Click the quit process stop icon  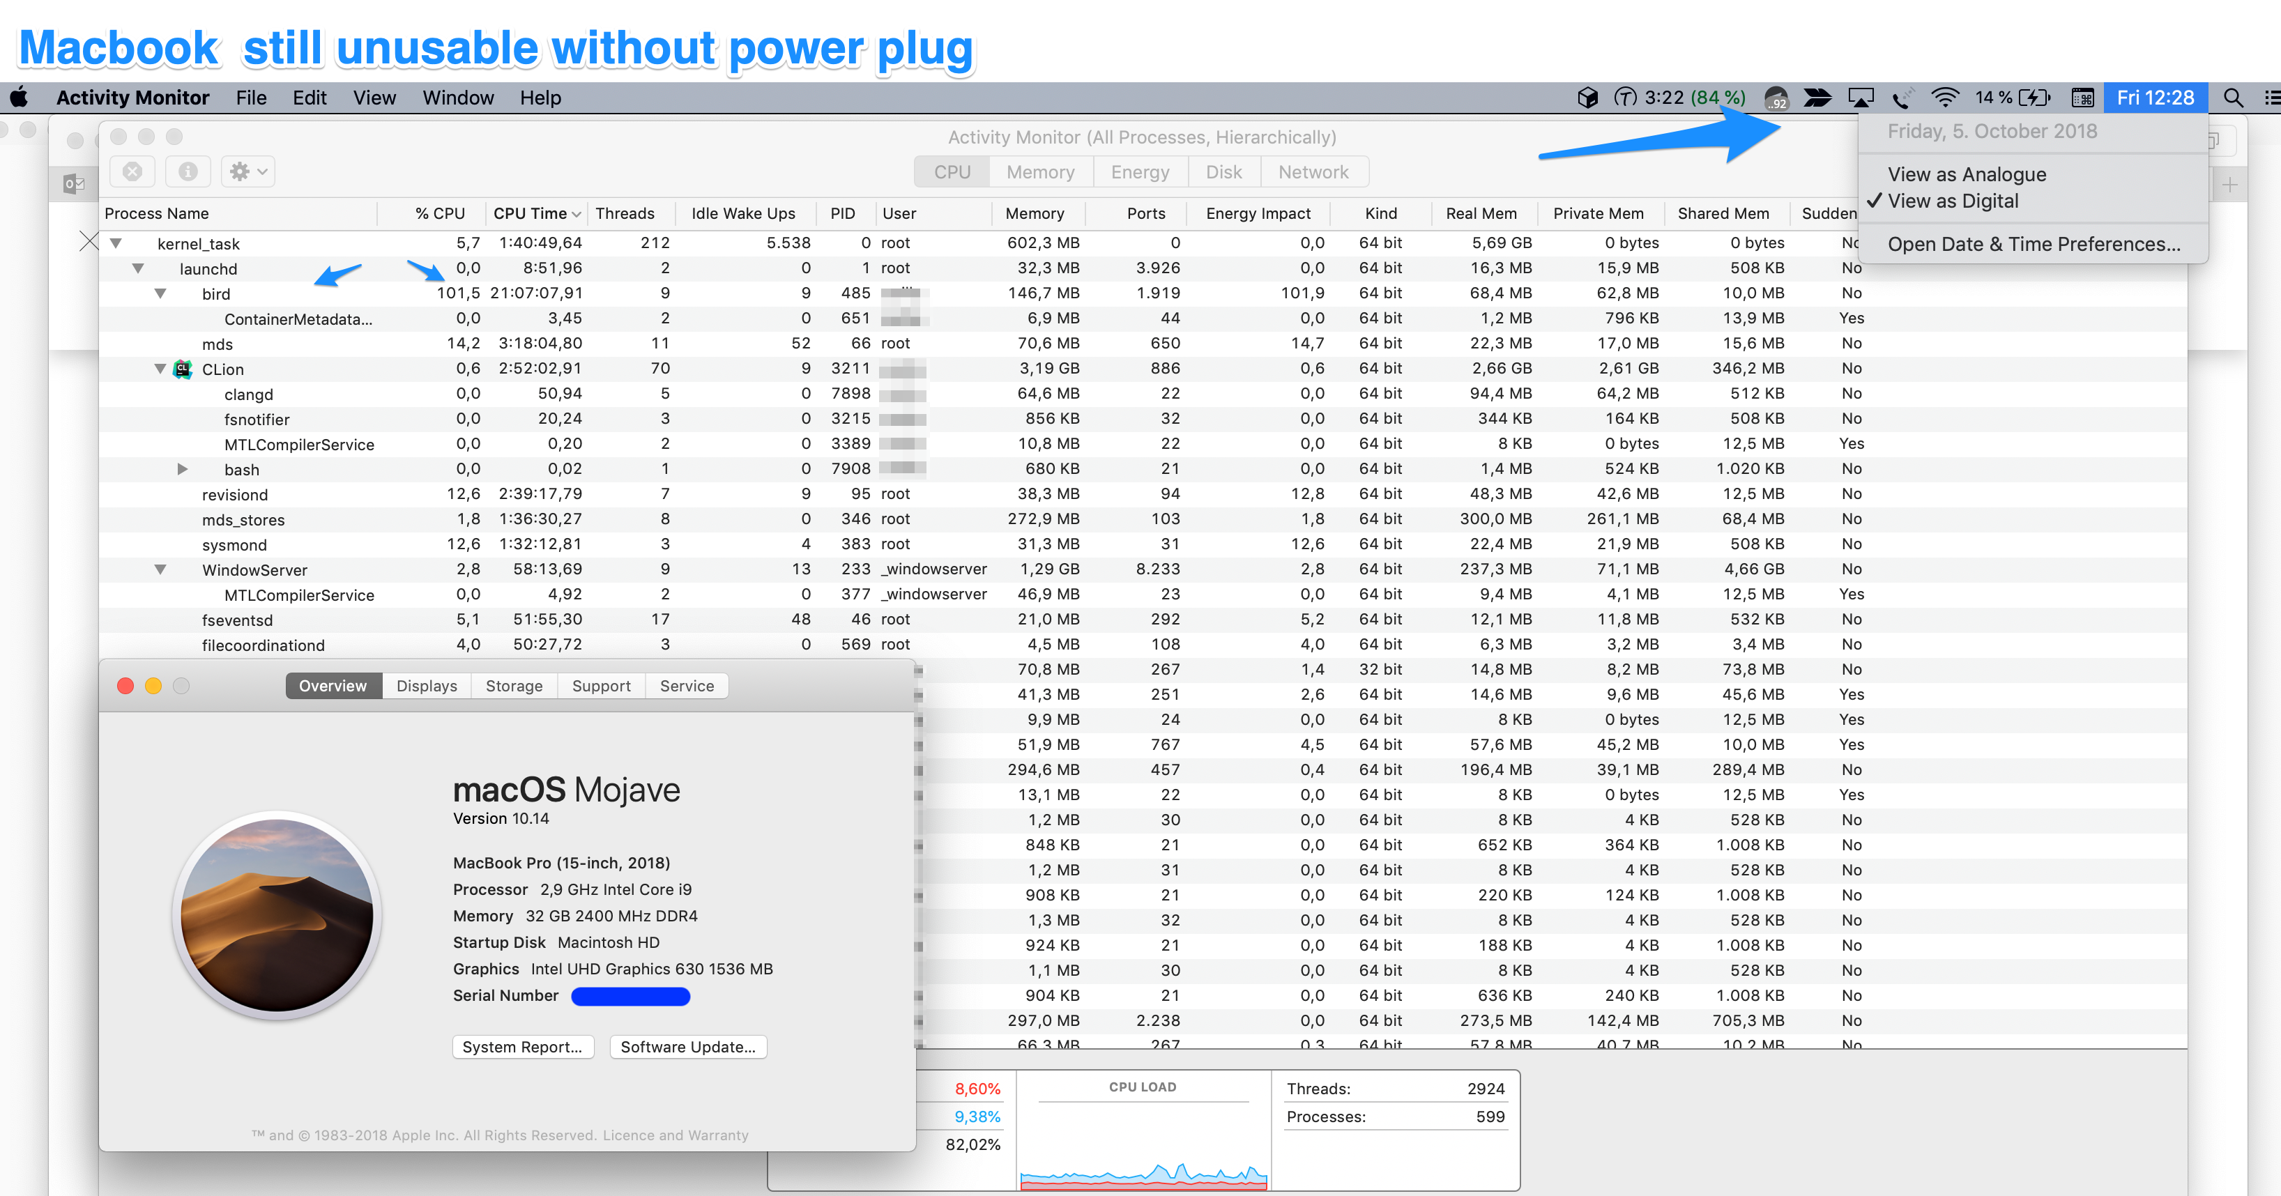pyautogui.click(x=133, y=171)
